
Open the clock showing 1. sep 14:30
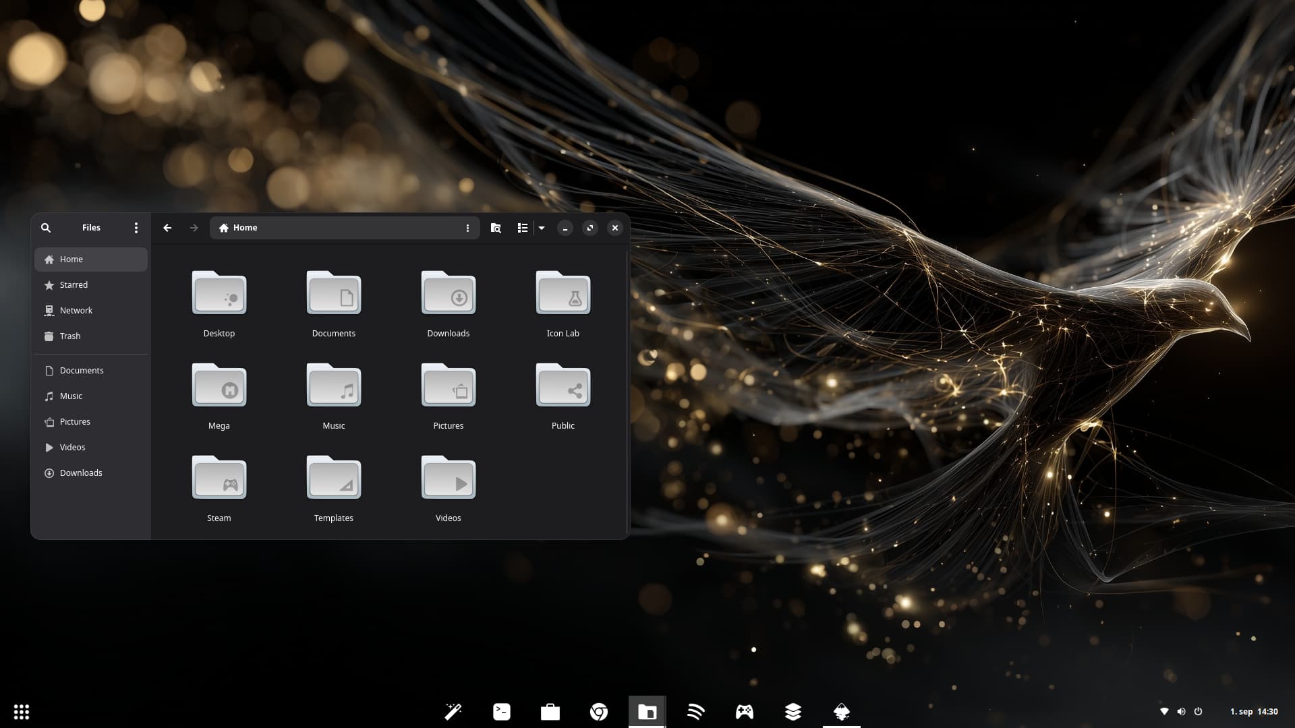(1253, 712)
